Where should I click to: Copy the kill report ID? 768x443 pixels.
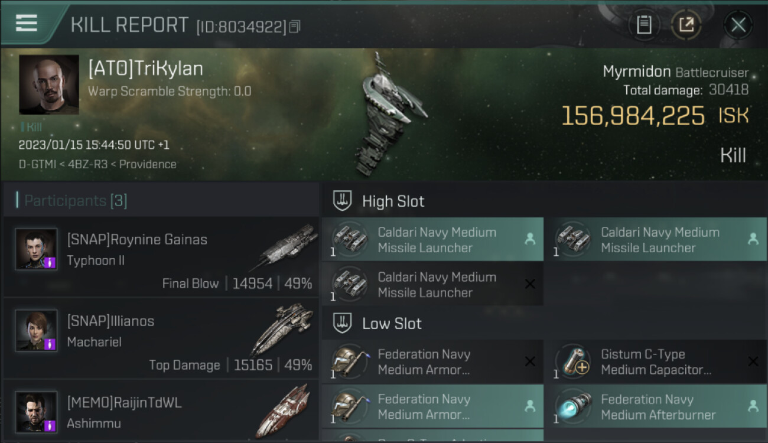click(x=295, y=27)
